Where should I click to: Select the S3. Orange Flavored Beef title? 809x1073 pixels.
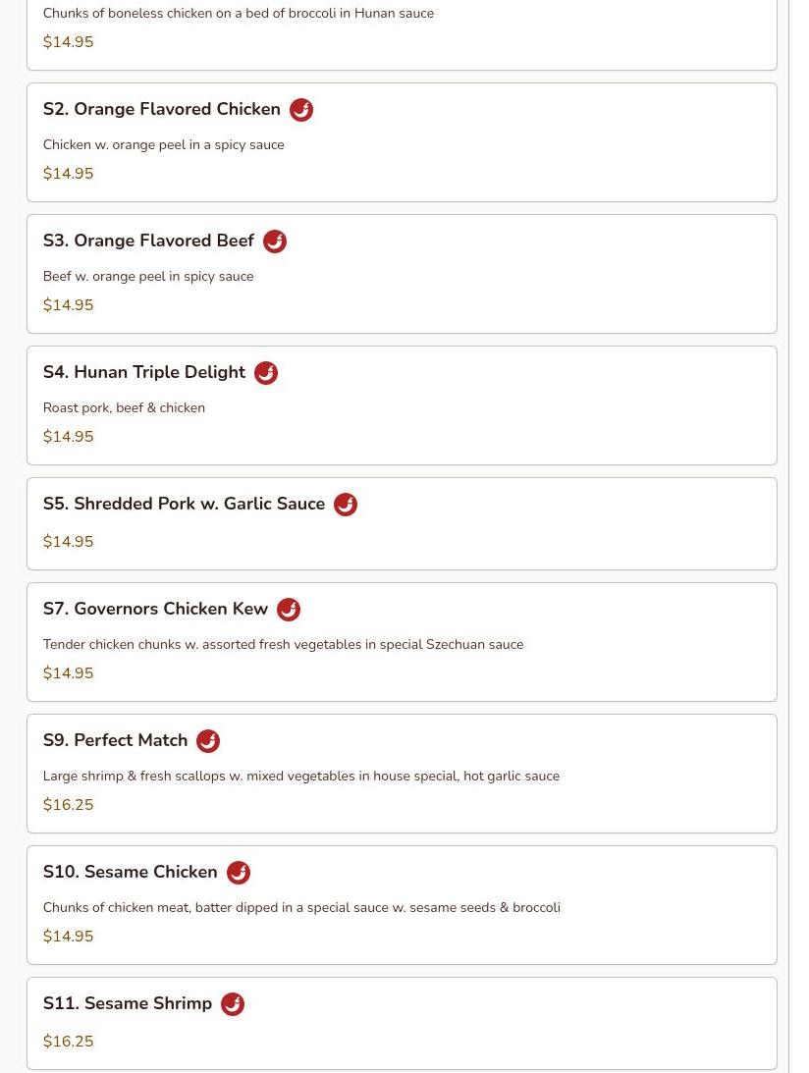[148, 241]
